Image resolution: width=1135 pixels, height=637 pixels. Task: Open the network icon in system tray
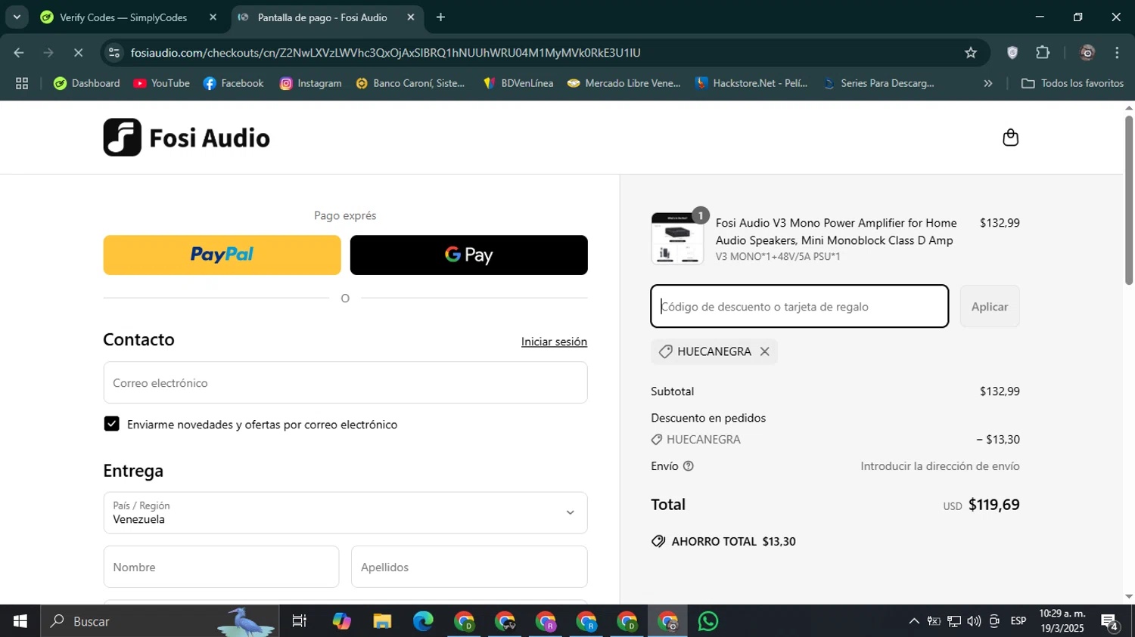click(x=954, y=621)
